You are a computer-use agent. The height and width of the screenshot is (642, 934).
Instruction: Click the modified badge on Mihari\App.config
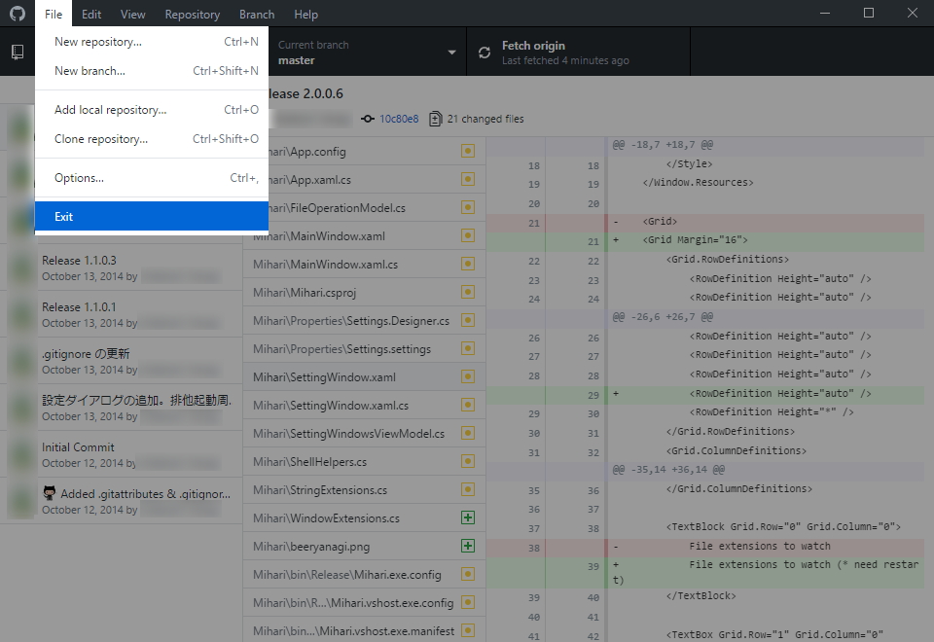[x=467, y=151]
